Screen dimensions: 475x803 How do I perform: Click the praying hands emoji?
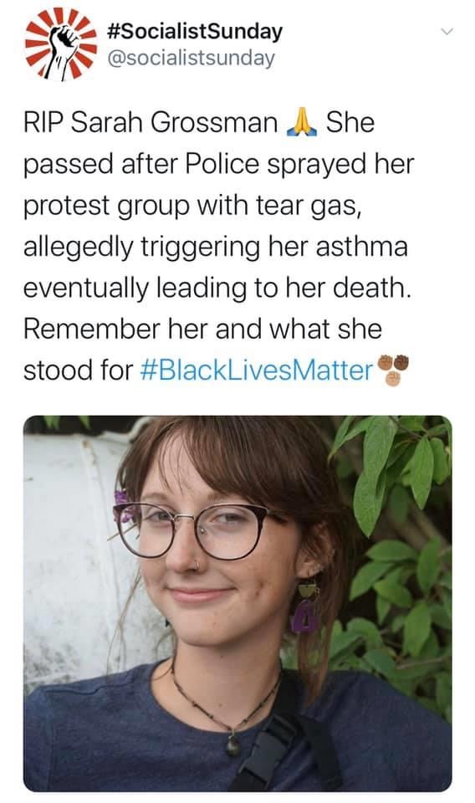pos(302,122)
